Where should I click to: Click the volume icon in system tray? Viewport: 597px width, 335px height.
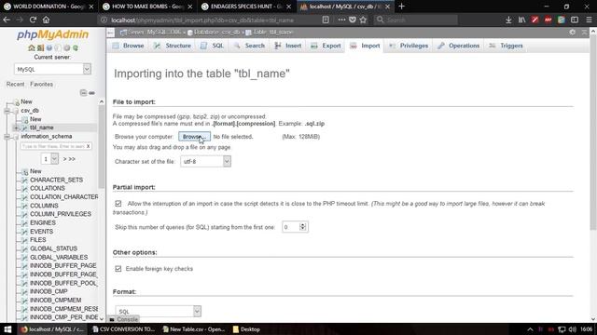click(572, 329)
